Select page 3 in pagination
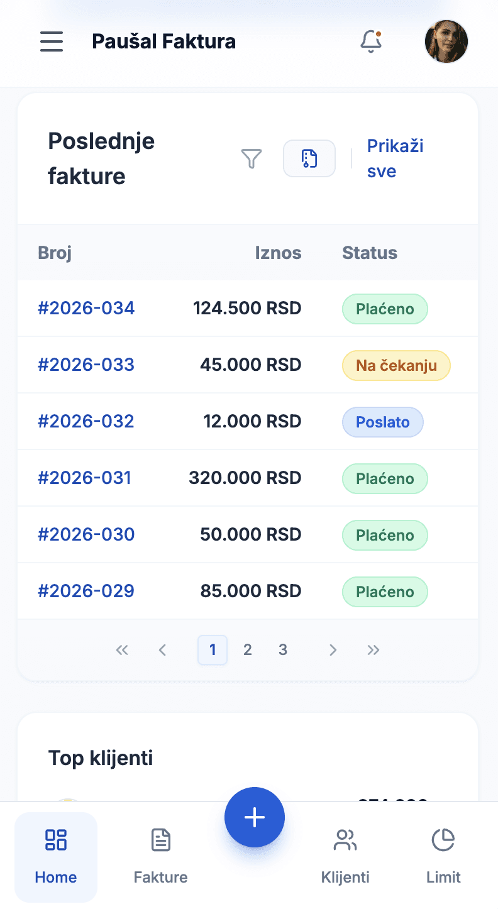Screen dimensions: 498x909 [x=283, y=650]
